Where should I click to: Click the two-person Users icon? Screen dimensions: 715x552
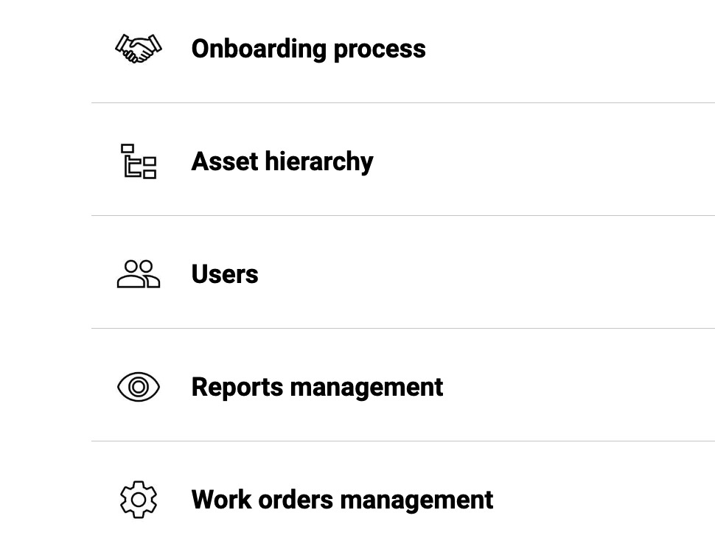click(139, 274)
